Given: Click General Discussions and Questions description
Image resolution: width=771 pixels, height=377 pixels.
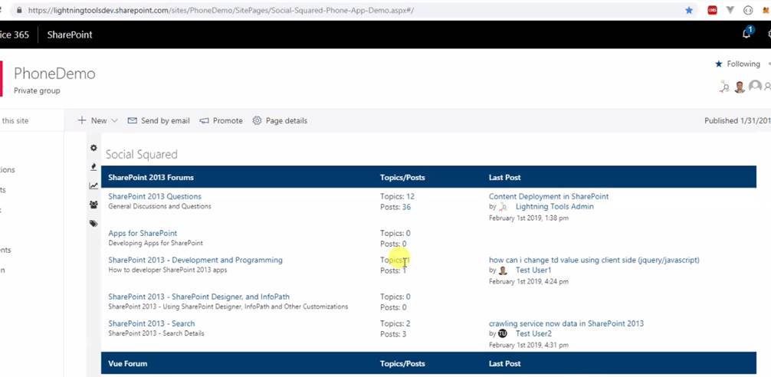Looking at the screenshot, I should point(160,206).
